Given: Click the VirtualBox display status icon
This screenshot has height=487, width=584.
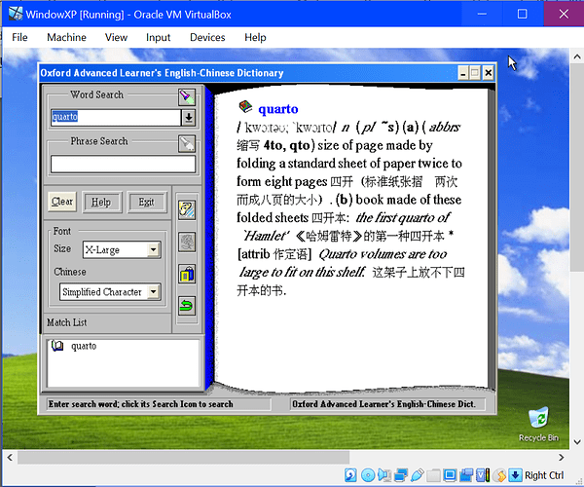Looking at the screenshot, I should pos(450,475).
